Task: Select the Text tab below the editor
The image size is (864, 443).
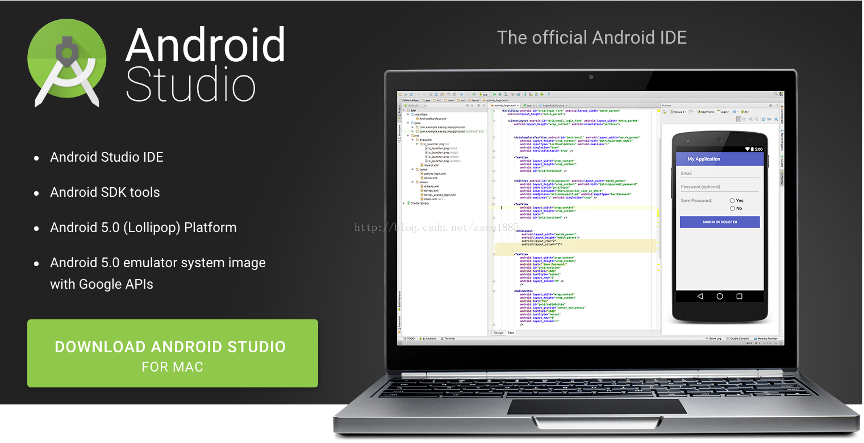Action: tap(511, 333)
